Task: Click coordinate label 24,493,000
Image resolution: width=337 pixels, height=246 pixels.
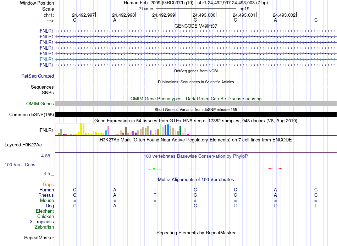Action: coord(204,15)
